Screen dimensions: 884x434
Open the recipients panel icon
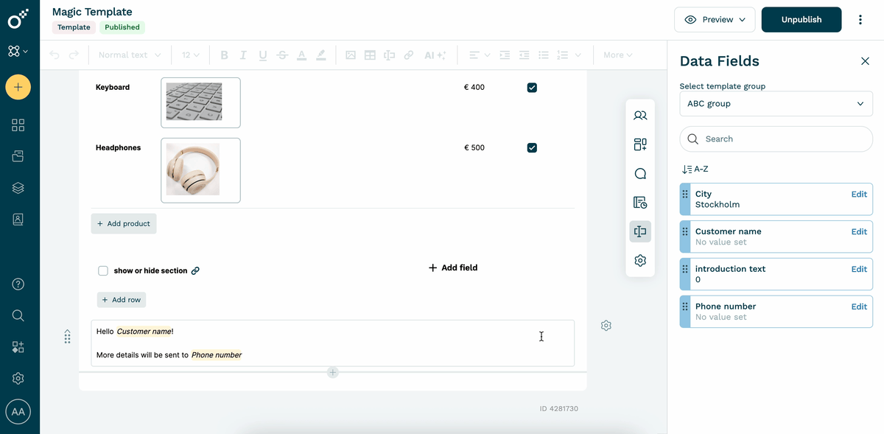[640, 116]
